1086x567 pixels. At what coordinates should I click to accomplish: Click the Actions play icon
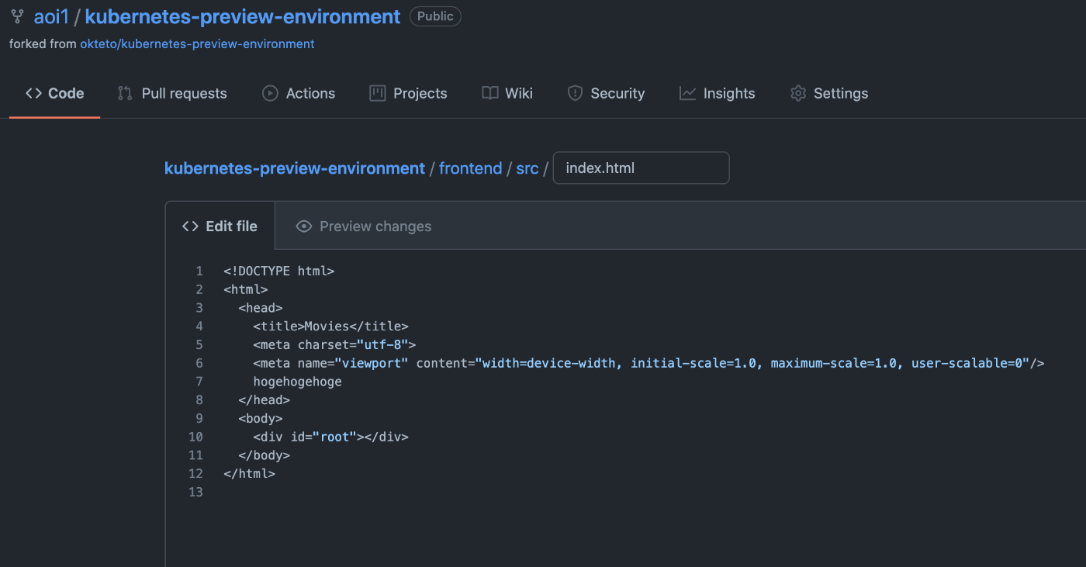pyautogui.click(x=270, y=93)
